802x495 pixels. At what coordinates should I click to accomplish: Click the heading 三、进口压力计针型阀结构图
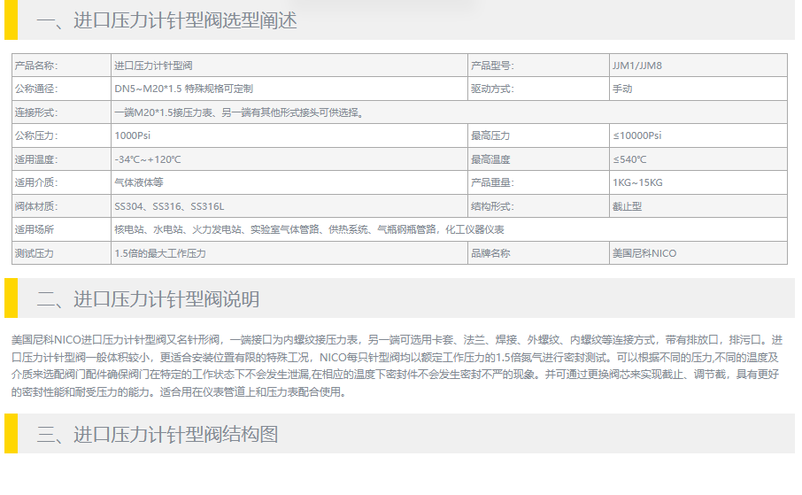pyautogui.click(x=158, y=434)
